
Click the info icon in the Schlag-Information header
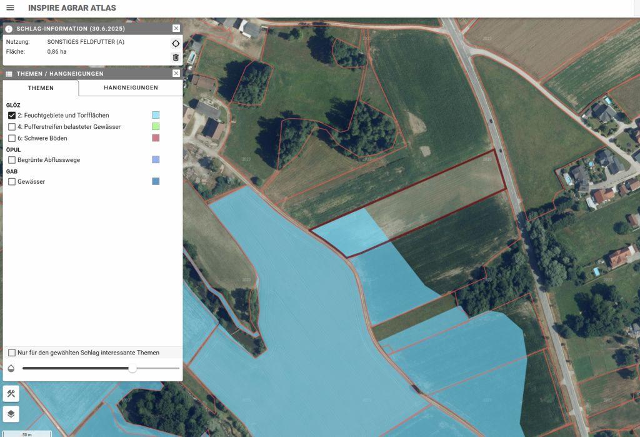tap(9, 29)
